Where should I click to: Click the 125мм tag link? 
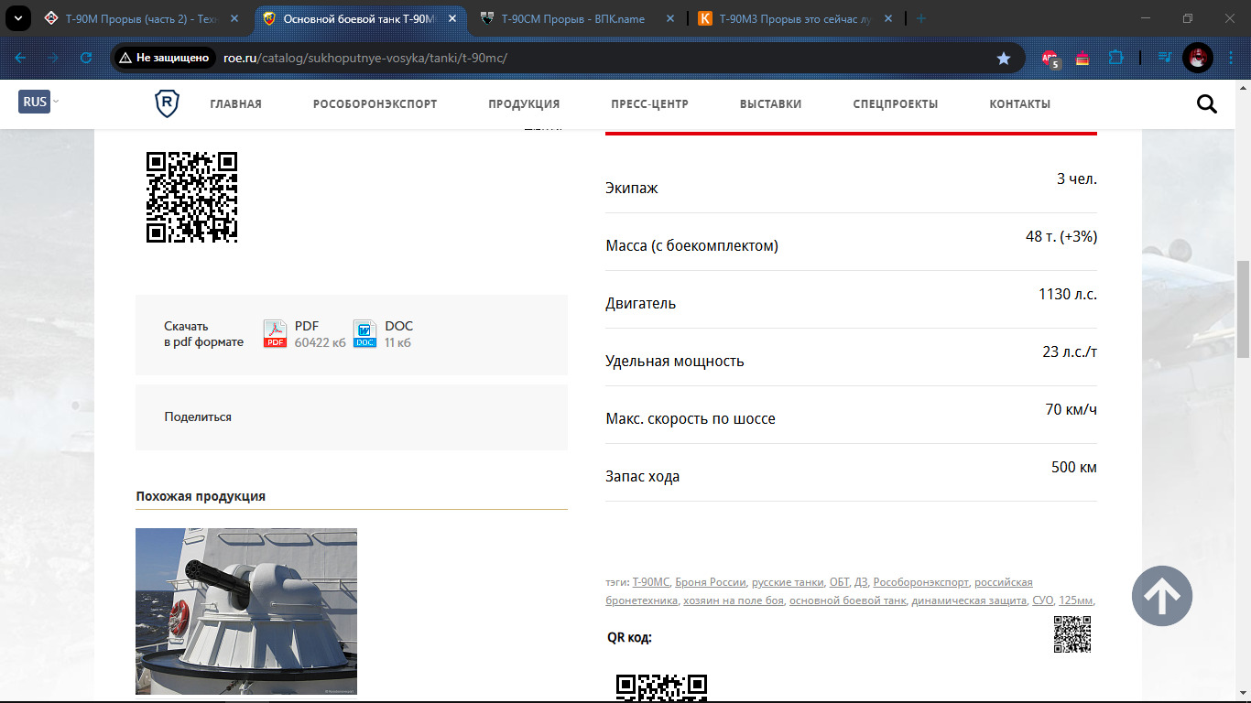click(1076, 600)
